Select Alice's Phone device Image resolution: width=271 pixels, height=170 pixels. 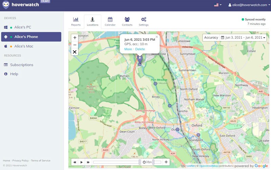31,37
